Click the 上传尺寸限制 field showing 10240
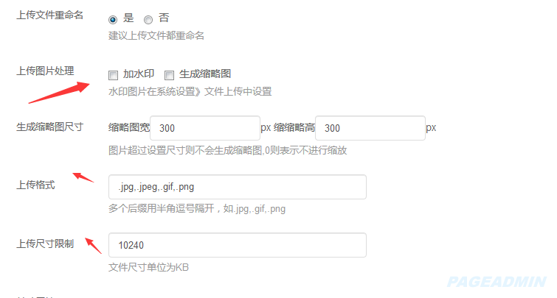Image resolution: width=557 pixels, height=298 pixels. 238,245
